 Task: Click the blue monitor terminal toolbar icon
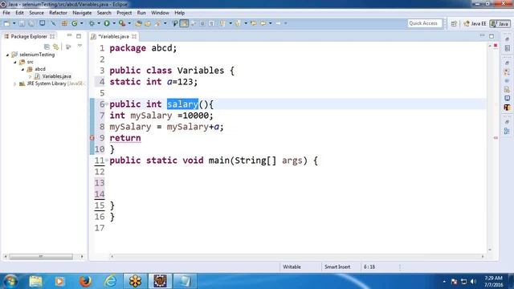(43, 23)
